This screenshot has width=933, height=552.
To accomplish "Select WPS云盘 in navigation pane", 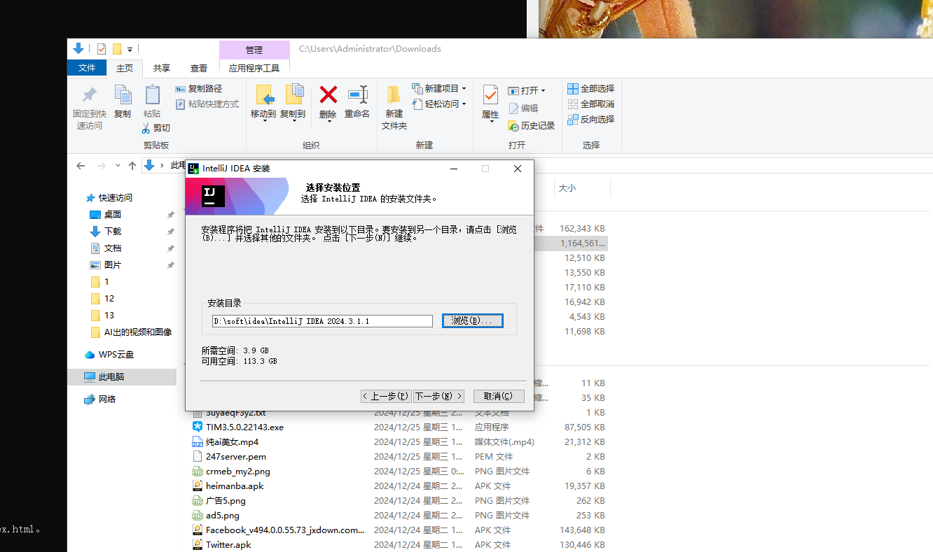I will (x=109, y=355).
